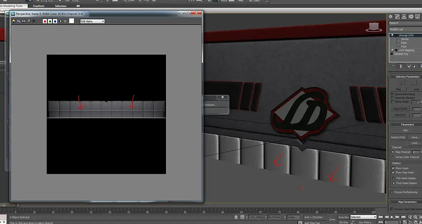The width and height of the screenshot is (422, 224).
Task: Click the plus grow selection button
Action: [401, 83]
